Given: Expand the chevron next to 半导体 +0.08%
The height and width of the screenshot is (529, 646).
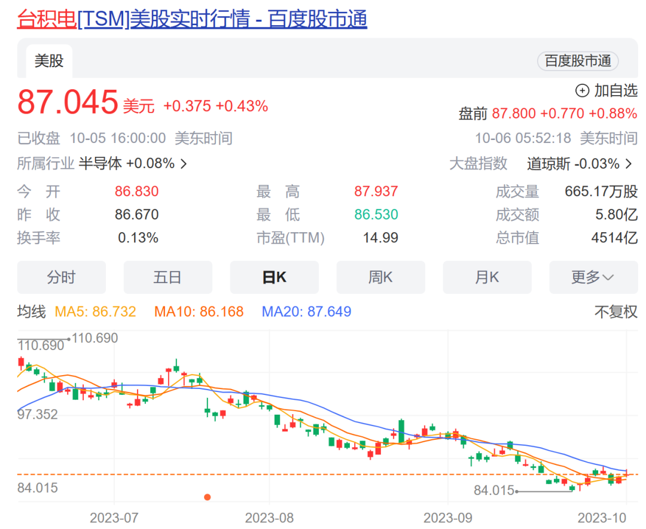Looking at the screenshot, I should point(184,164).
